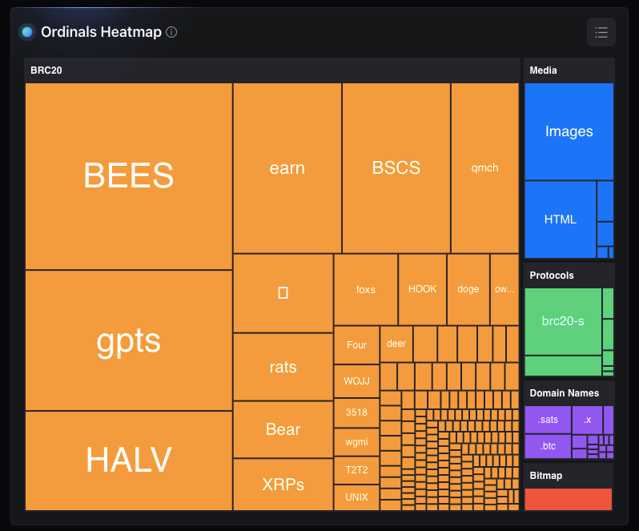Screen dimensions: 639x531
Task: Click the info icon beside Ordinals Heatmap
Action: coord(171,32)
